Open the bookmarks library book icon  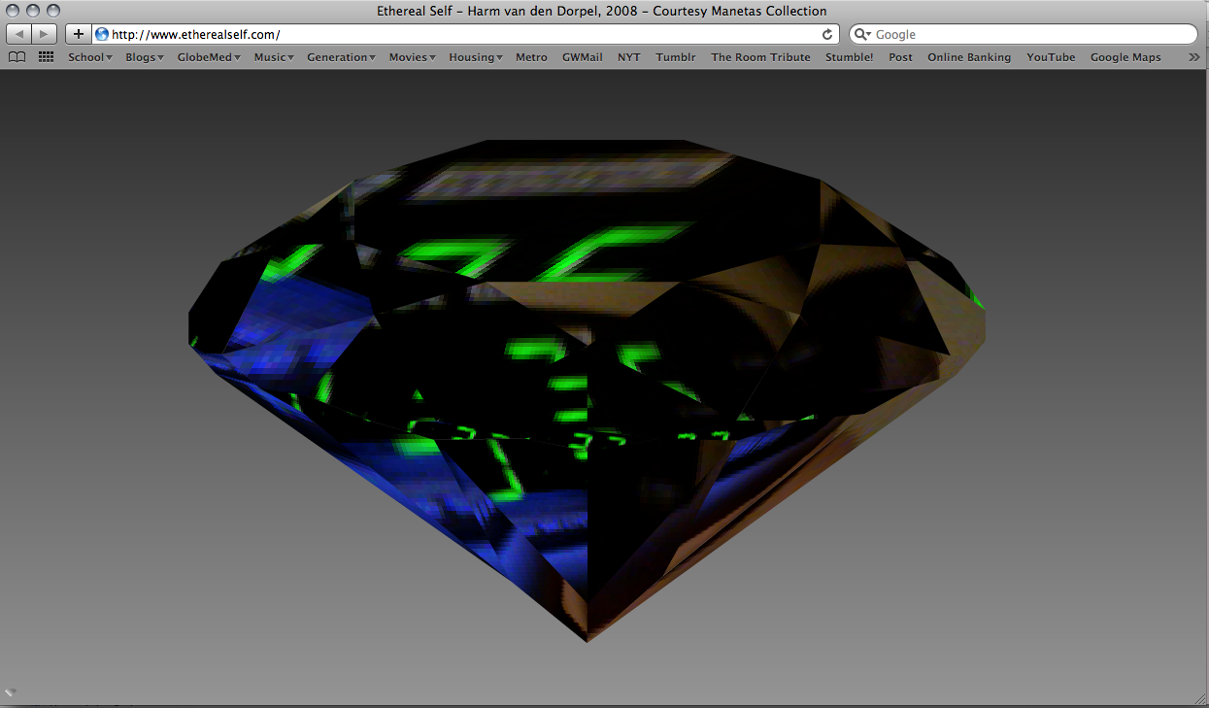(17, 57)
